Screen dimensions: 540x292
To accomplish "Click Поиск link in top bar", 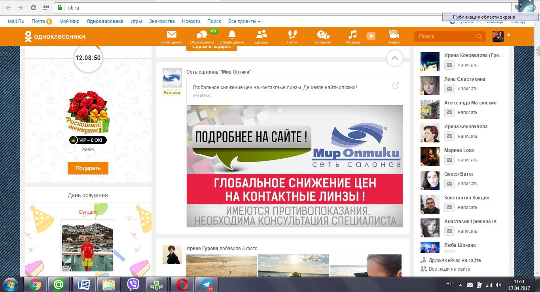I will point(214,21).
